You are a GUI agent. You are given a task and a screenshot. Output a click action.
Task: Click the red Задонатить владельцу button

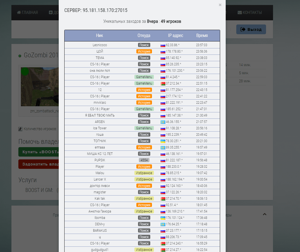[x=39, y=164]
